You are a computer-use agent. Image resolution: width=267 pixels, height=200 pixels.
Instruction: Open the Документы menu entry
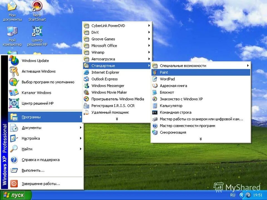pyautogui.click(x=45, y=128)
